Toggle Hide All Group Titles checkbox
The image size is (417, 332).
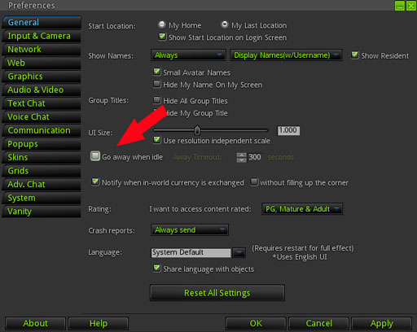[156, 100]
